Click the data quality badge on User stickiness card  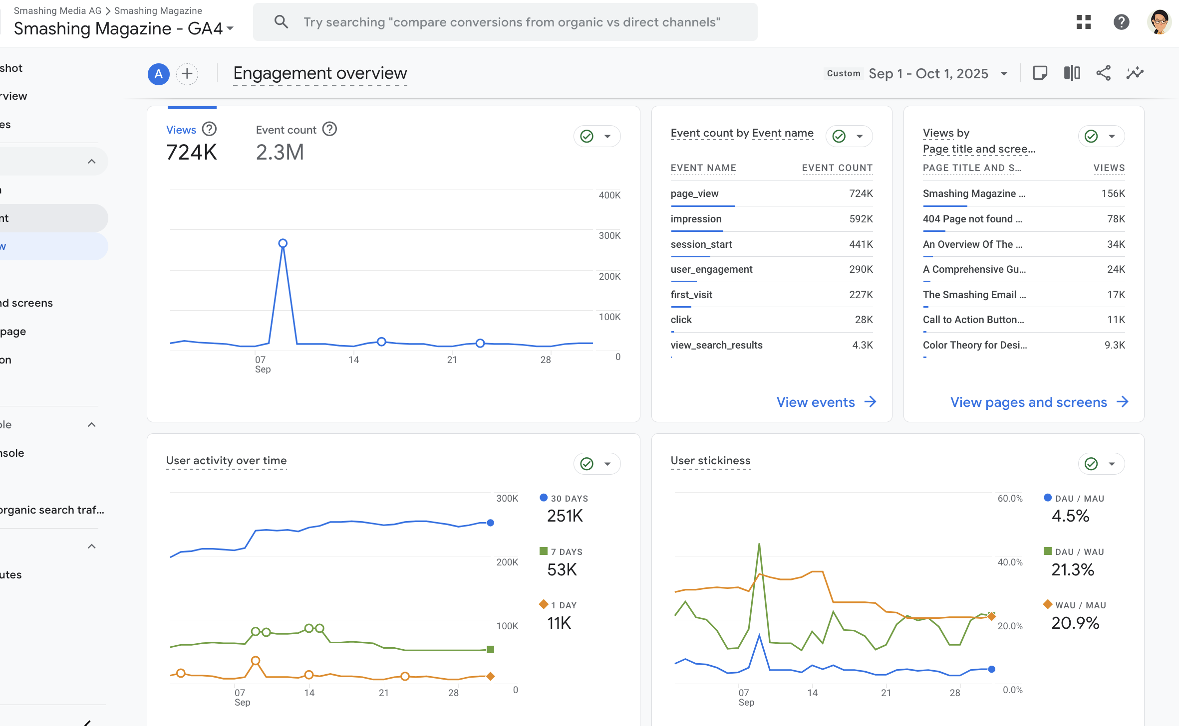pyautogui.click(x=1091, y=463)
